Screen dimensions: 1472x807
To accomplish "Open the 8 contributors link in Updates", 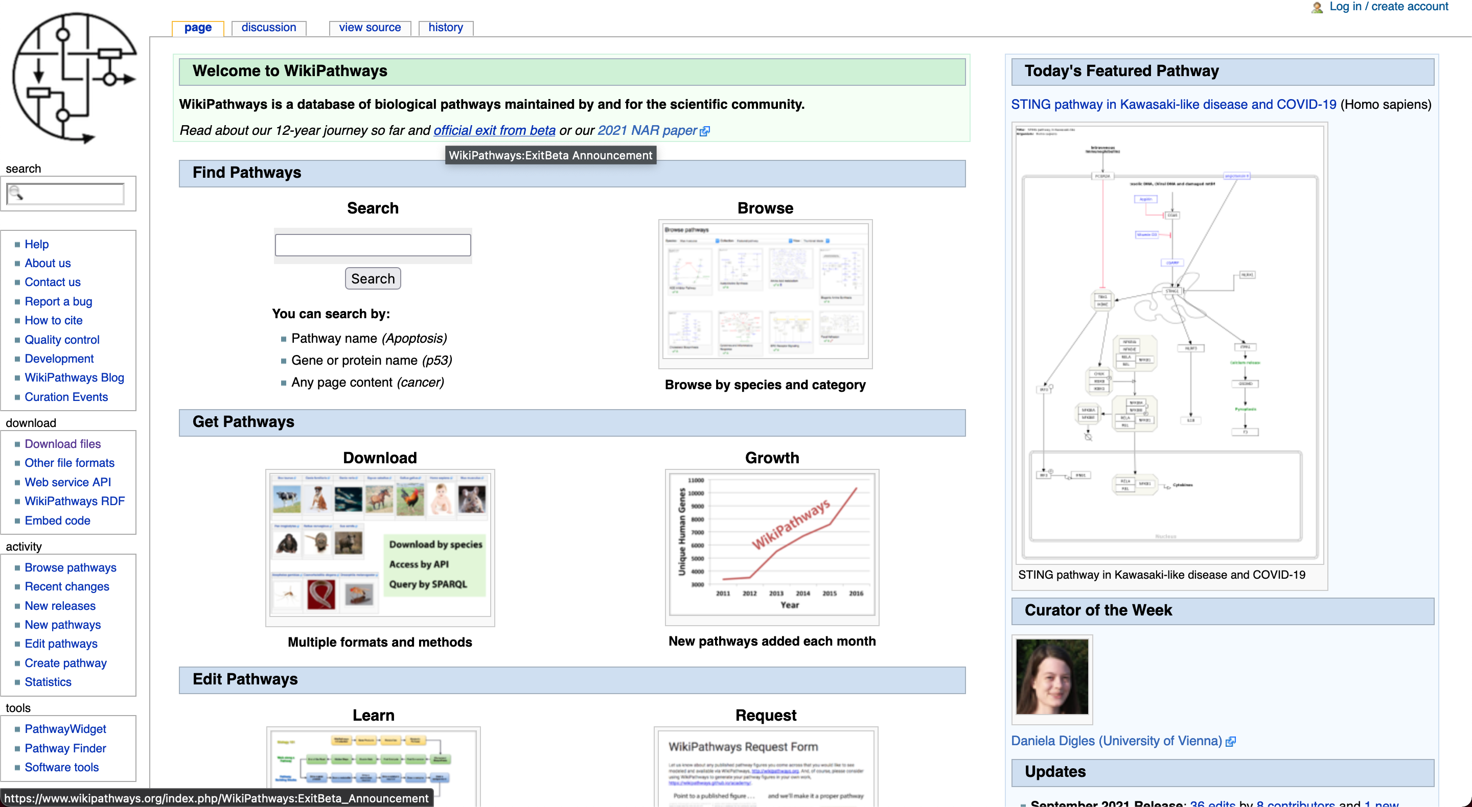I will (x=1296, y=804).
